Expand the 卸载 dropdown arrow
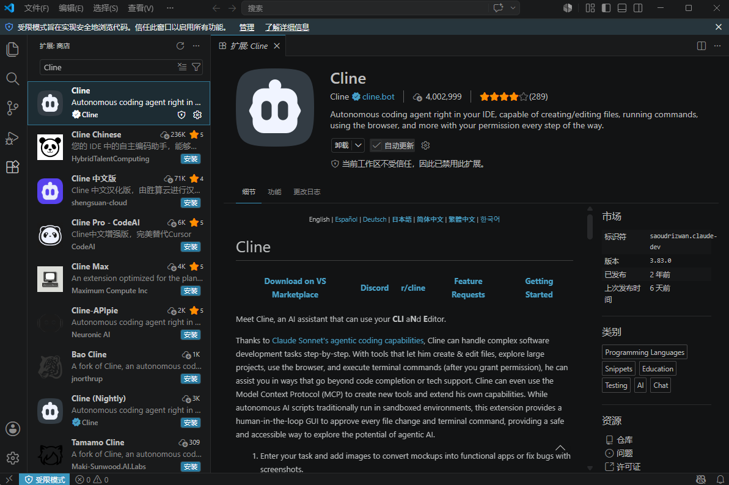The height and width of the screenshot is (485, 729). coord(358,145)
